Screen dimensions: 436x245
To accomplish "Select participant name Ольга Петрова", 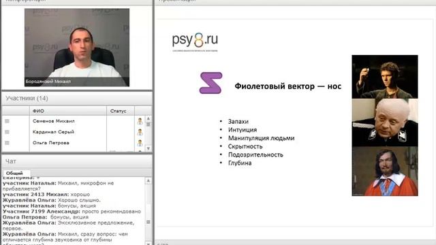I will (x=51, y=143).
